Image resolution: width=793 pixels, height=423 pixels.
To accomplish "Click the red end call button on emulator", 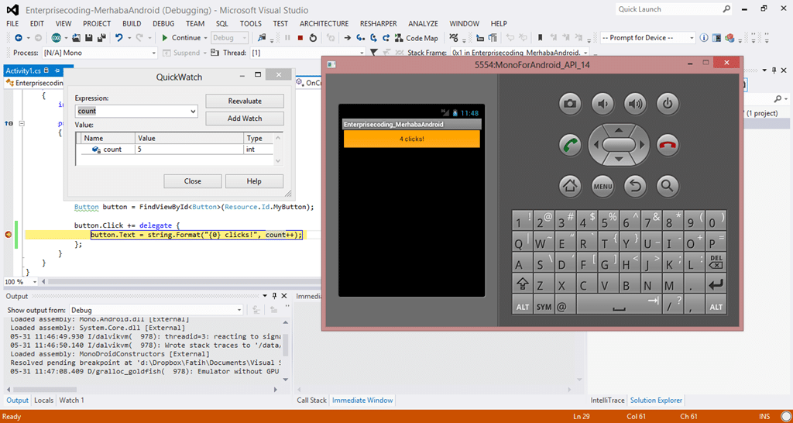I will click(668, 145).
